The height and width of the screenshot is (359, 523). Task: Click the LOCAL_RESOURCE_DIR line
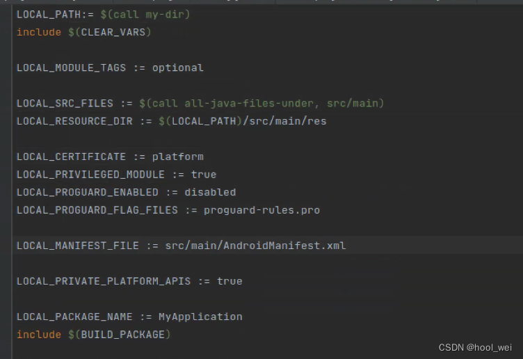172,121
